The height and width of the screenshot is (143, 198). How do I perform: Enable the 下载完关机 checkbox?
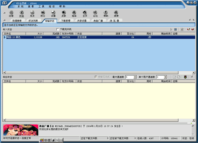(57, 29)
